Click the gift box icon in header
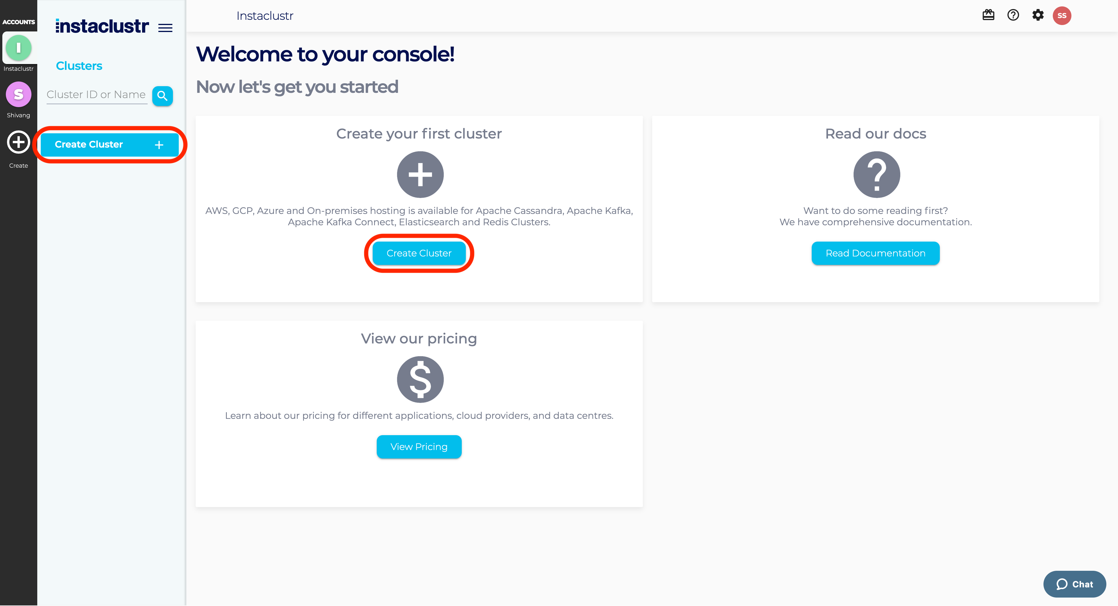1118x606 pixels. click(988, 15)
